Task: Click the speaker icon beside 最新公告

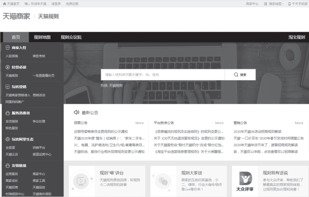Action: (x=77, y=112)
